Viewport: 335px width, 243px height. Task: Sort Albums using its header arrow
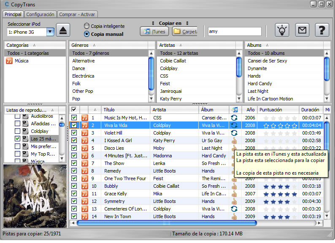267,45
